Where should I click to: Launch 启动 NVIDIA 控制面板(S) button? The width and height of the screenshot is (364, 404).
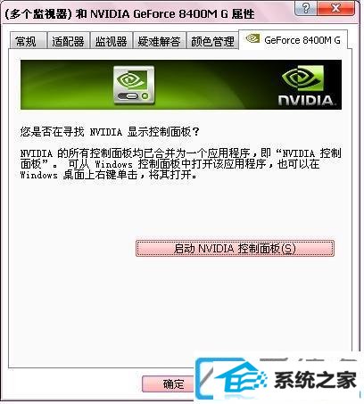235,248
